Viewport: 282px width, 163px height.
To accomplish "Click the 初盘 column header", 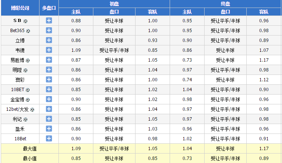I will coord(114,4).
